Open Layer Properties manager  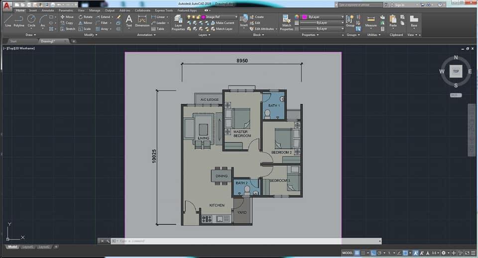[178, 23]
